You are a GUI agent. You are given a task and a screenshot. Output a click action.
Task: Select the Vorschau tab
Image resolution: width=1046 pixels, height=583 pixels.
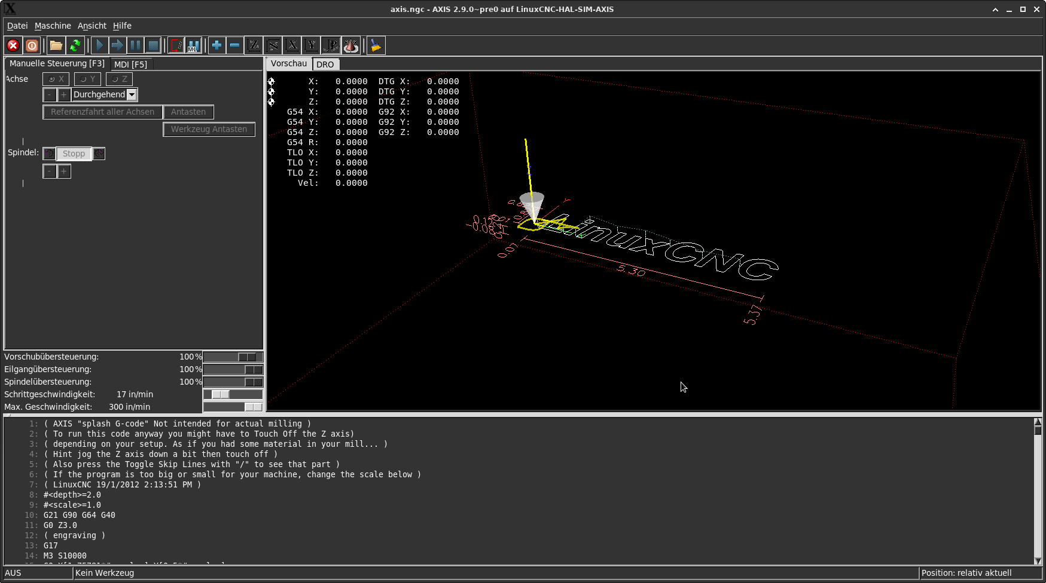[289, 63]
